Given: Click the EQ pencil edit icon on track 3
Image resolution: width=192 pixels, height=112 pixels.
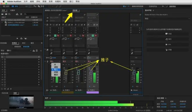Looking at the screenshot, I should pyautogui.click(x=64, y=53).
